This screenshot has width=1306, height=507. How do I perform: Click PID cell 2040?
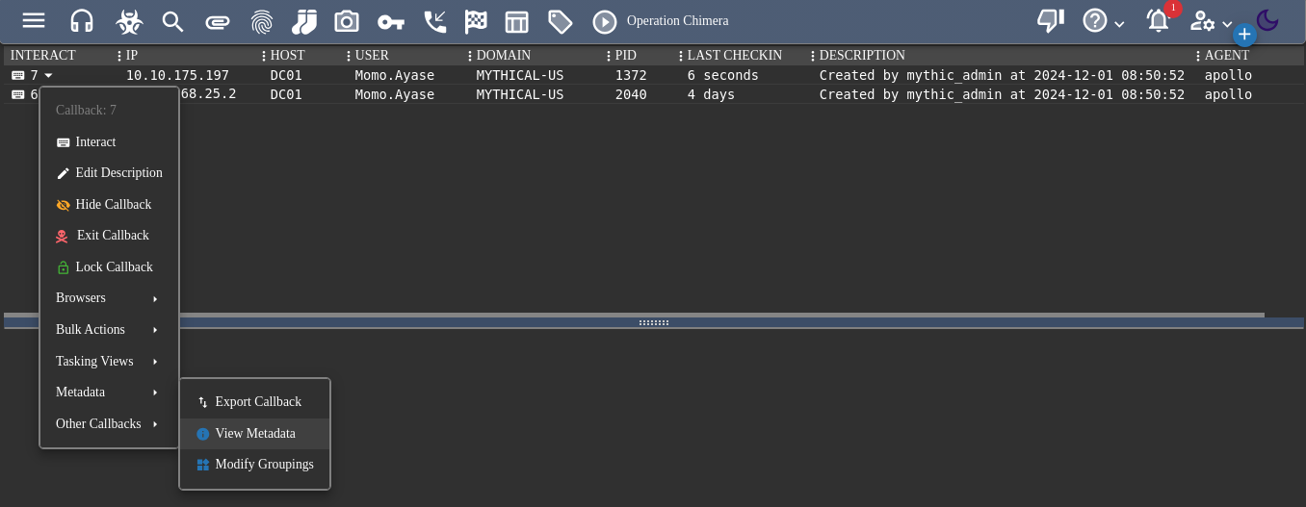[631, 94]
